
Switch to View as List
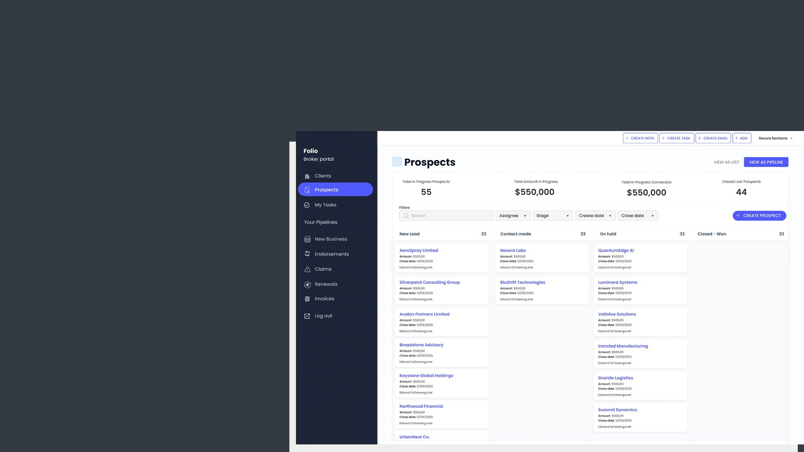726,162
